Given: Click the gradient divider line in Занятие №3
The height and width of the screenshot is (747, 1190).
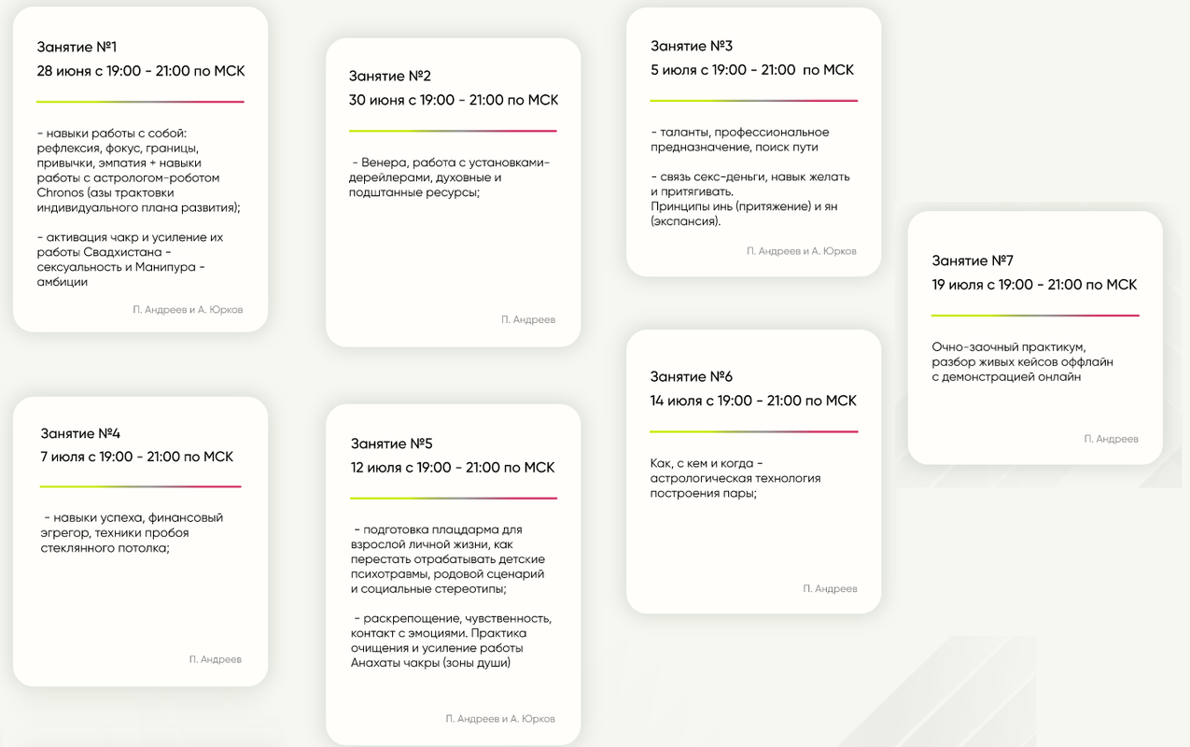Looking at the screenshot, I should pos(753,101).
